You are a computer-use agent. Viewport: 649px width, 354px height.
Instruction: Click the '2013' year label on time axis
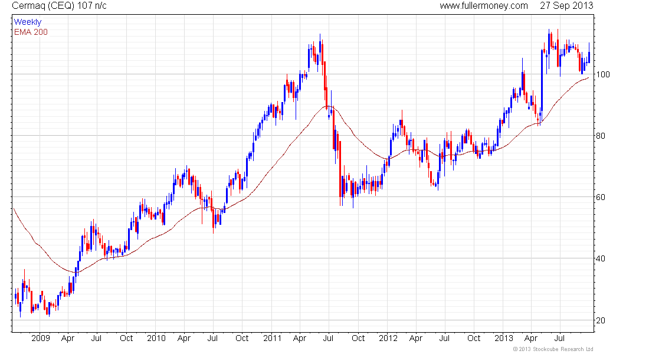click(504, 338)
